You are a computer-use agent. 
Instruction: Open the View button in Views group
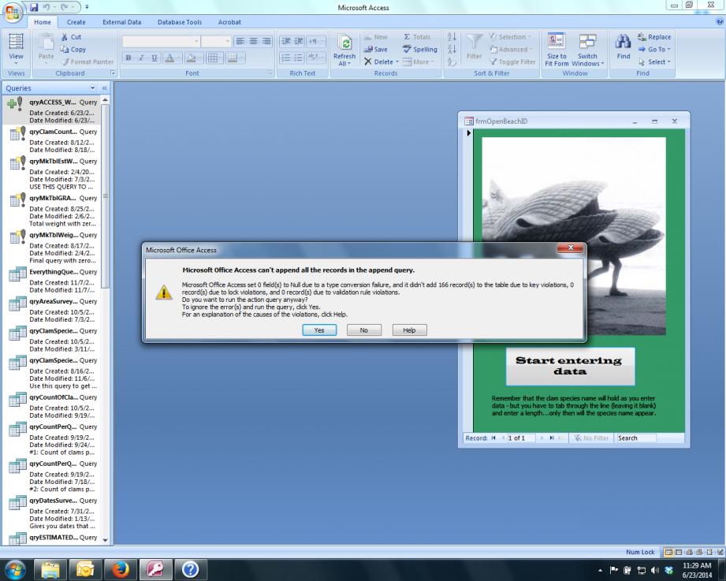point(17,50)
